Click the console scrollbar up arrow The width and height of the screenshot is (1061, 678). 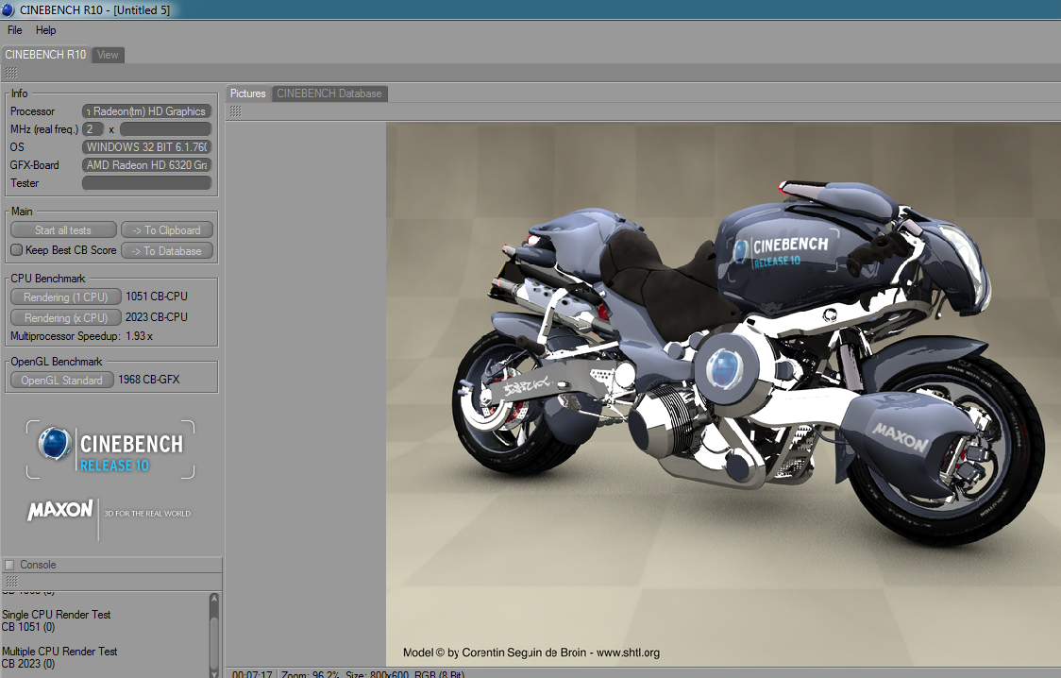click(214, 598)
